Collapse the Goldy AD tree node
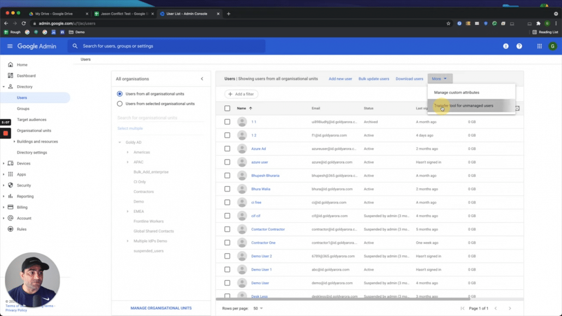The image size is (562, 316). click(119, 142)
